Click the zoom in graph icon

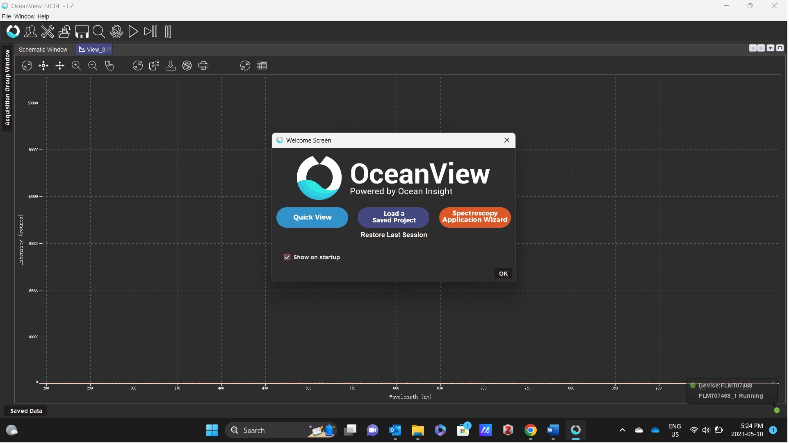point(76,66)
